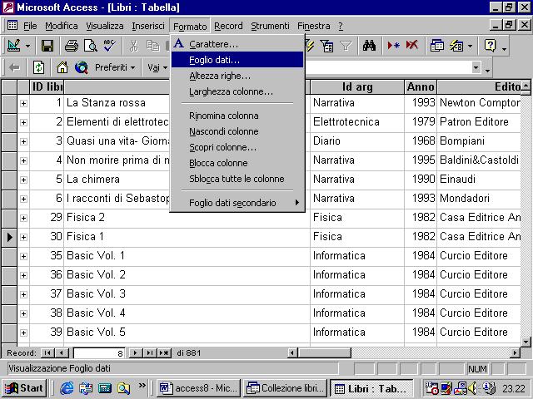Click the record number input field
Image resolution: width=533 pixels, height=399 pixels.
click(x=99, y=353)
